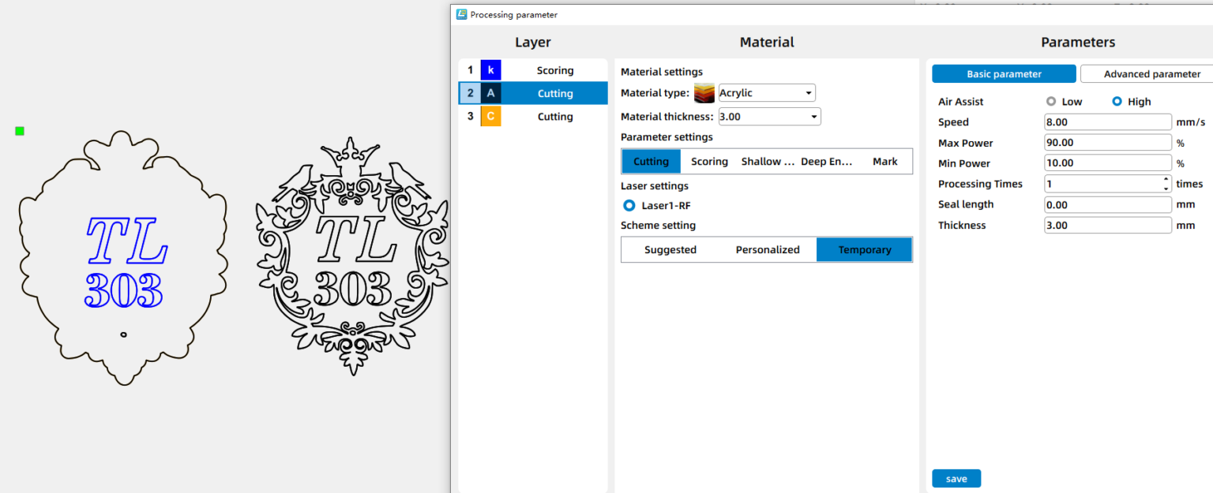The width and height of the screenshot is (1213, 493).
Task: Click the Processing parameter window icon
Action: [461, 14]
